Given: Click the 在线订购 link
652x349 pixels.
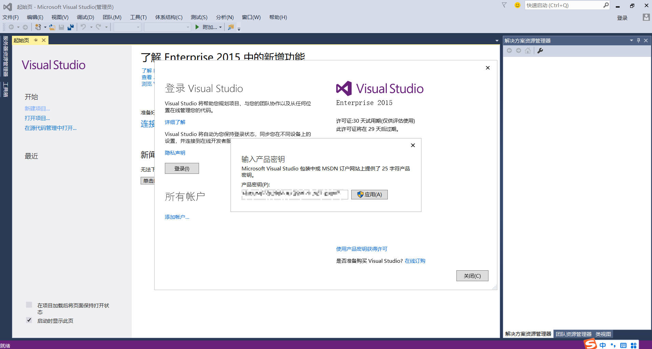Looking at the screenshot, I should (415, 261).
